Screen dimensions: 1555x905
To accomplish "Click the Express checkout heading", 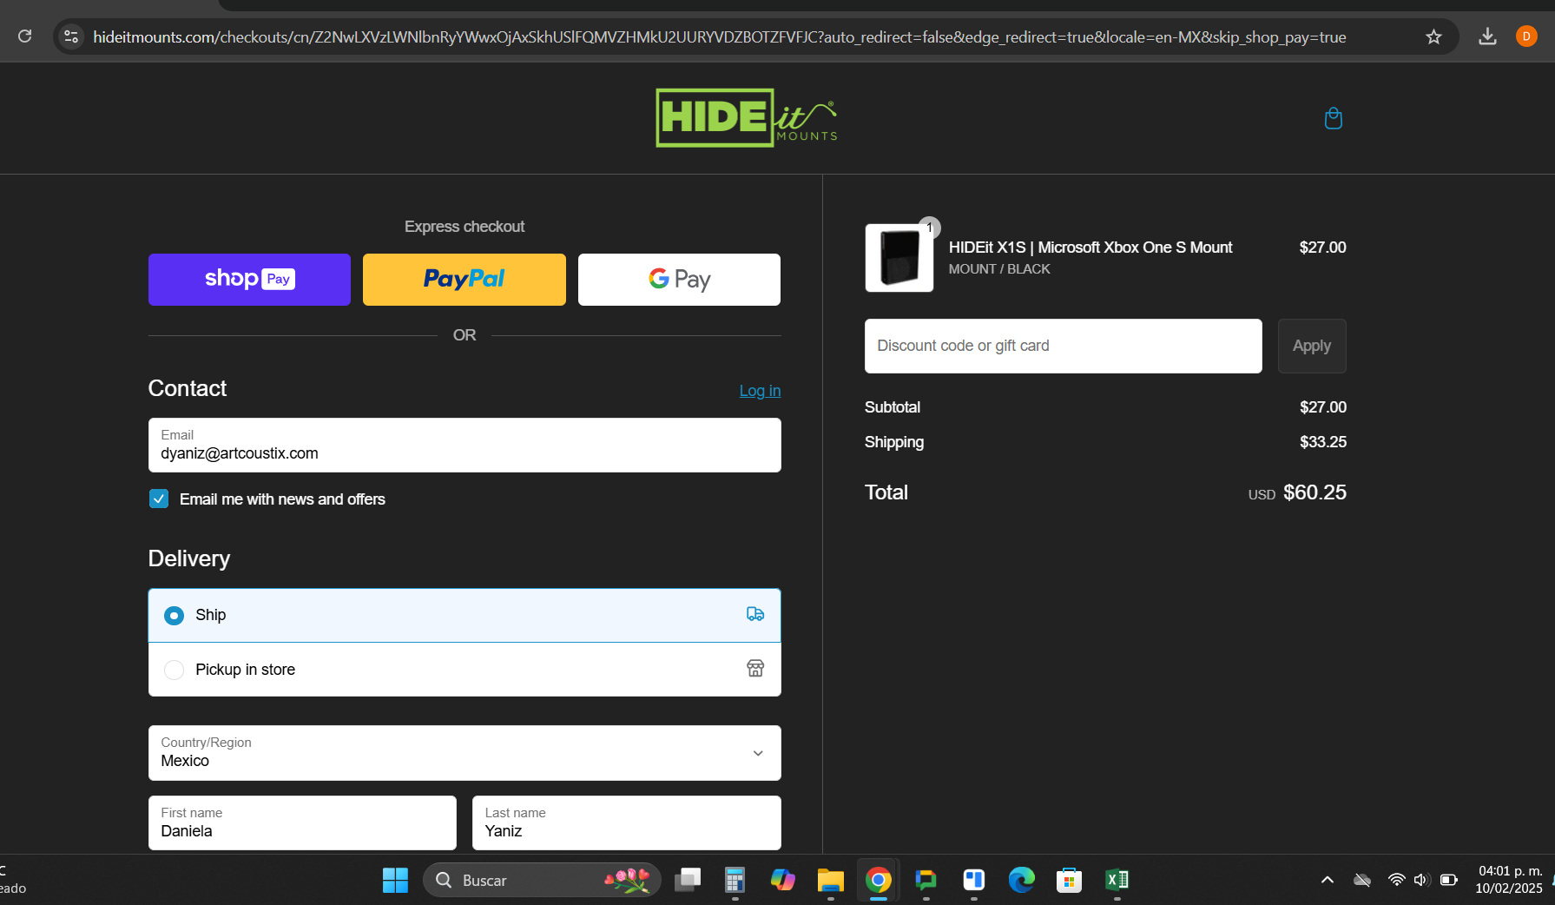I will coord(465,227).
